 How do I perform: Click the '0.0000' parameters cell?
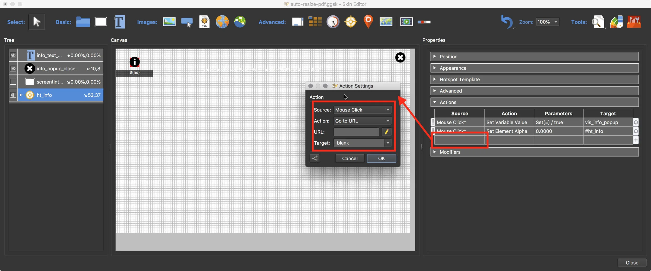point(559,131)
